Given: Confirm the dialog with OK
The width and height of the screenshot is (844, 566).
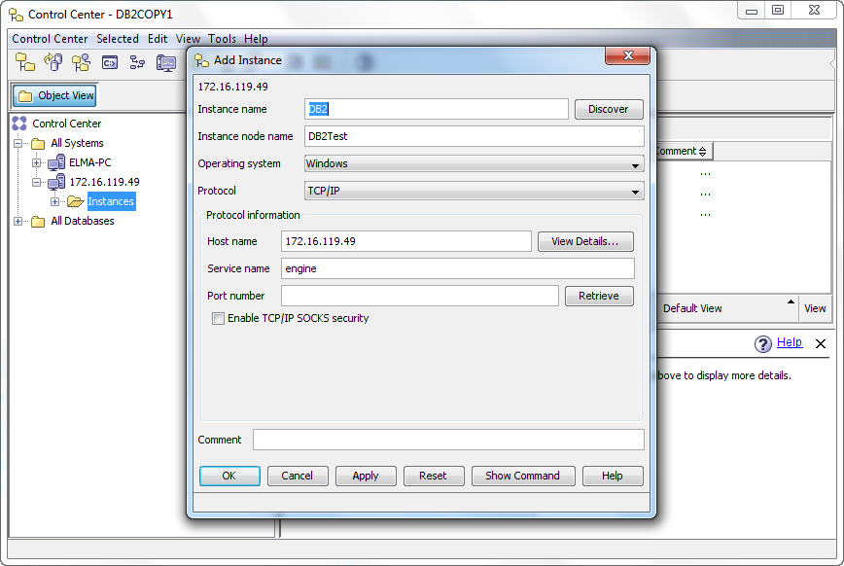Looking at the screenshot, I should pyautogui.click(x=229, y=477).
